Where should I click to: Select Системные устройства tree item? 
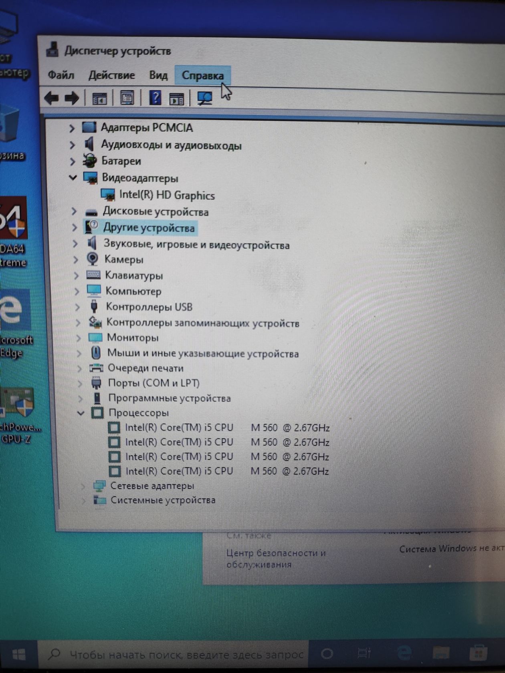coord(163,500)
